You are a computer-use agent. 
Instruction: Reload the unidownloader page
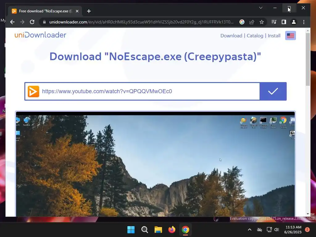tap(32, 22)
